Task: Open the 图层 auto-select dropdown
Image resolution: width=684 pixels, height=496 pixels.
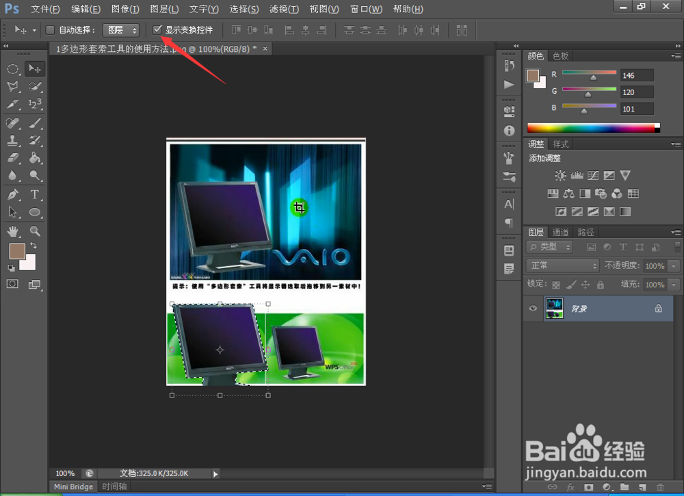Action: click(121, 29)
